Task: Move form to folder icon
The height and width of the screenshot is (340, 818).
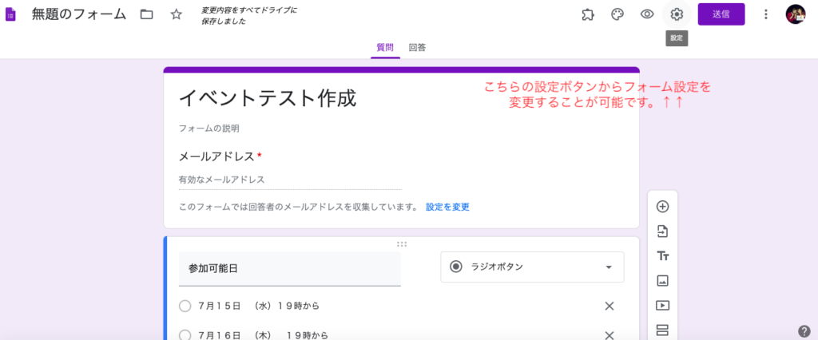Action: [147, 14]
